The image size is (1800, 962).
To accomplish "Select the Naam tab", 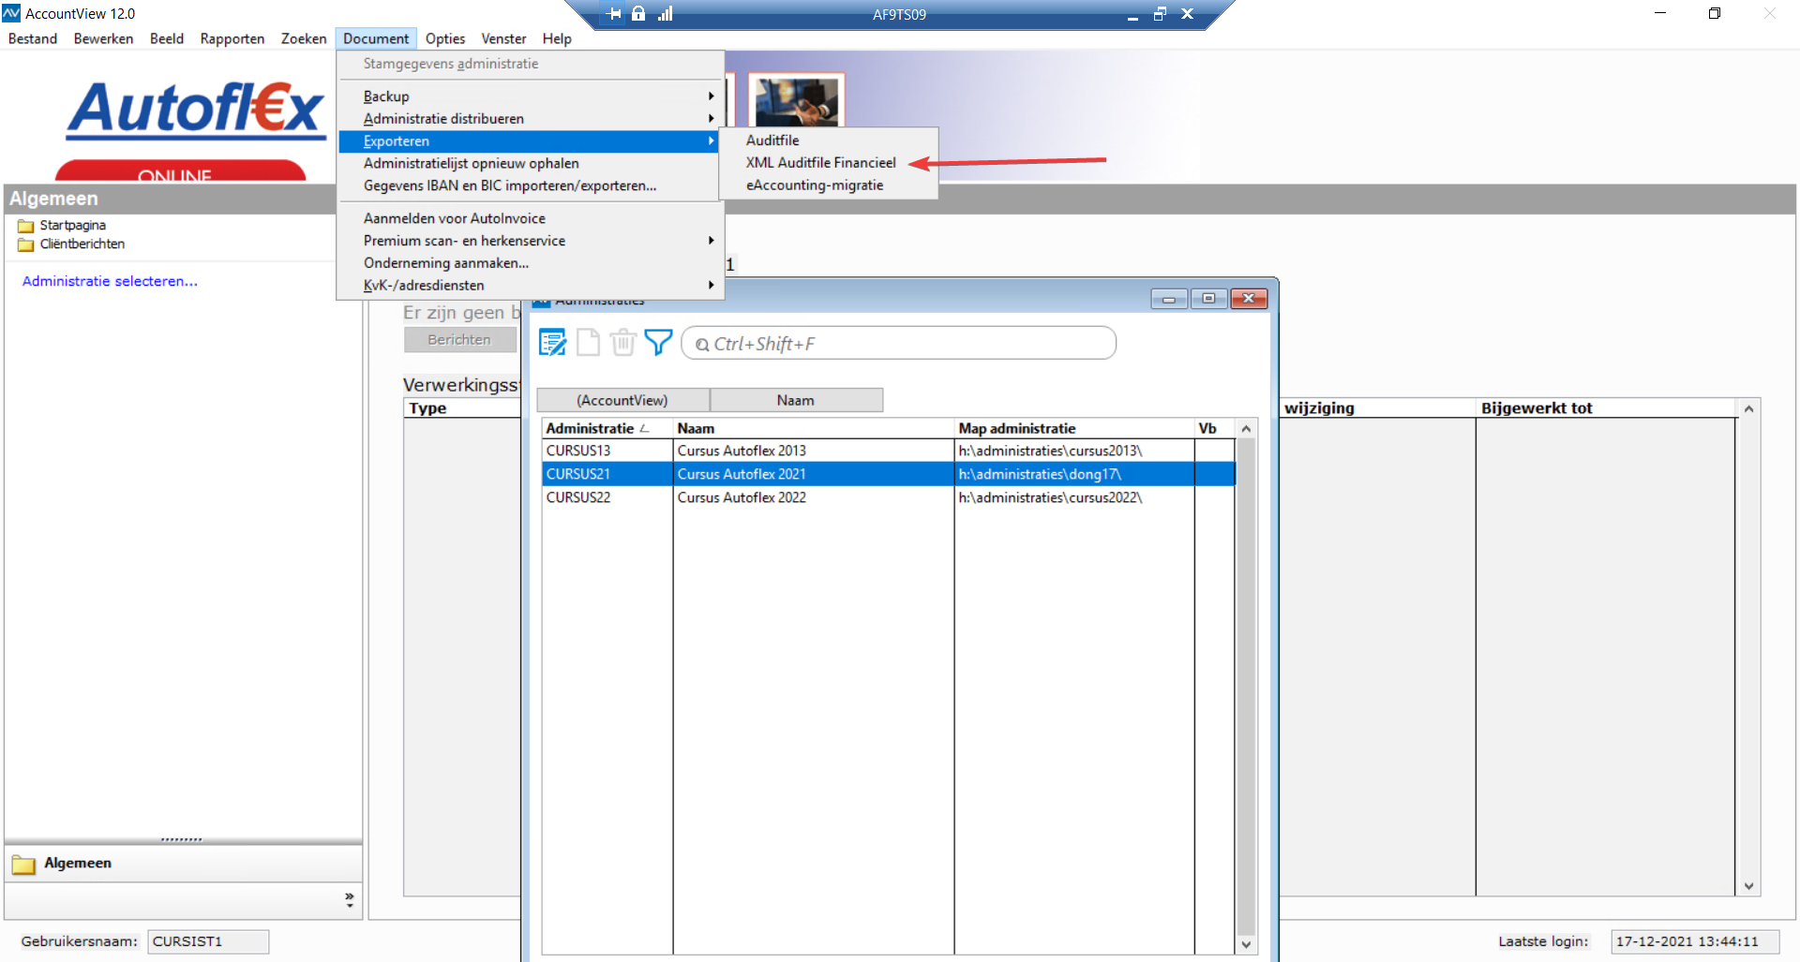I will tap(796, 400).
